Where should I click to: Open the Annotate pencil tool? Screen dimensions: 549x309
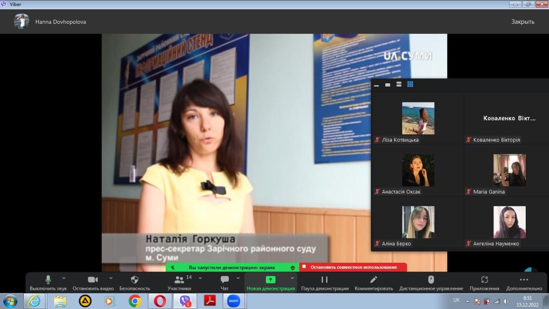click(x=373, y=280)
